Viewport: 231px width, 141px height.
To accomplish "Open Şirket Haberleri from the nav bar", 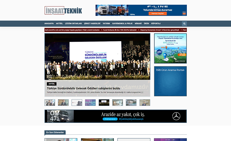I will 92,23.
